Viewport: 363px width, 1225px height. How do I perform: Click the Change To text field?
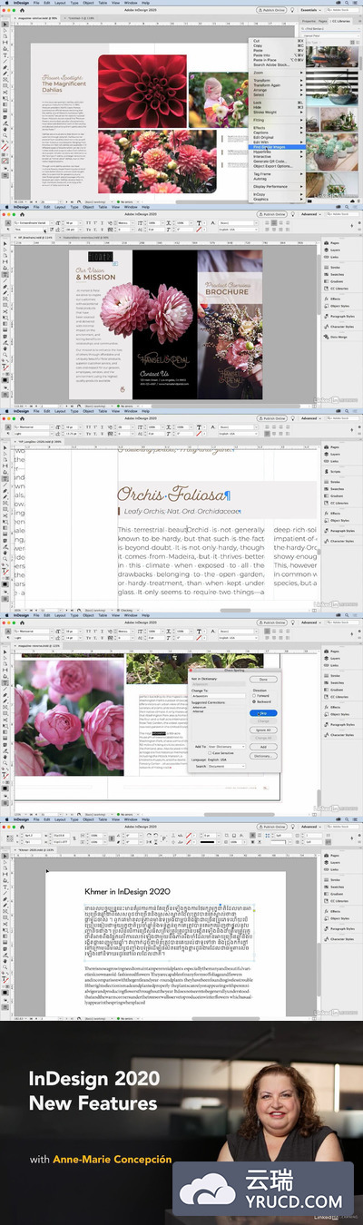pyautogui.click(x=218, y=697)
